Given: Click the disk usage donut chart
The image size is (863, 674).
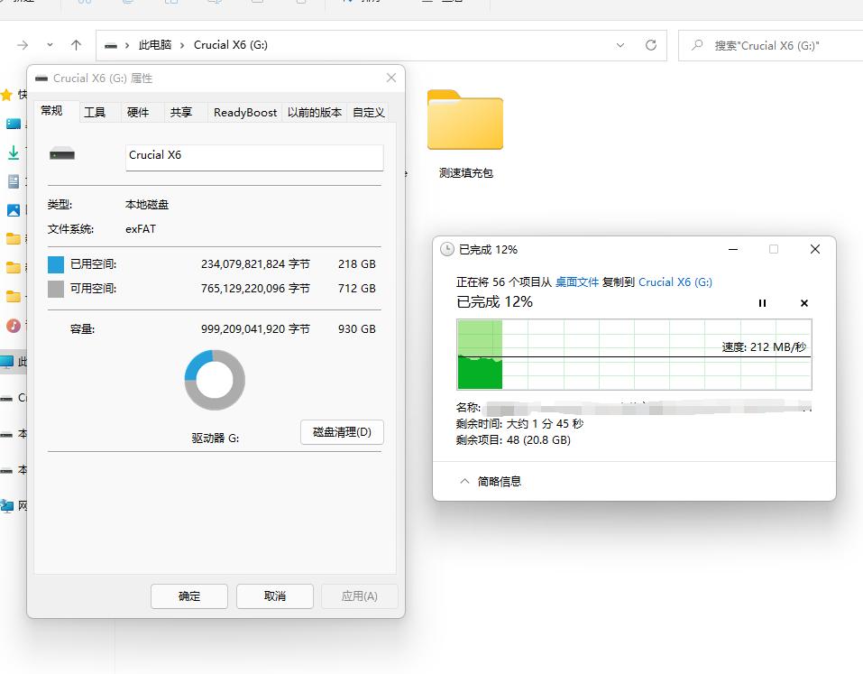Looking at the screenshot, I should tap(215, 380).
